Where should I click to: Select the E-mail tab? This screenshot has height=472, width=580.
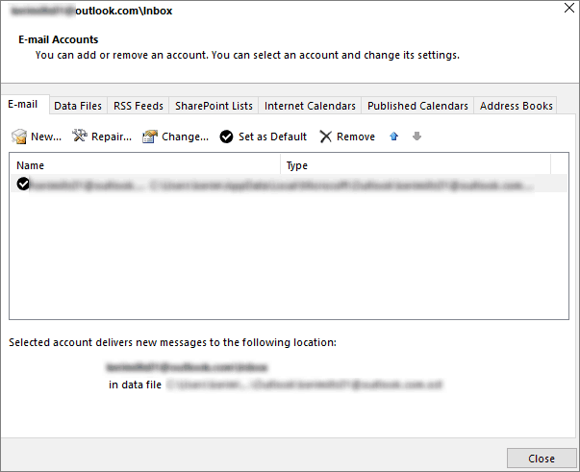click(23, 105)
